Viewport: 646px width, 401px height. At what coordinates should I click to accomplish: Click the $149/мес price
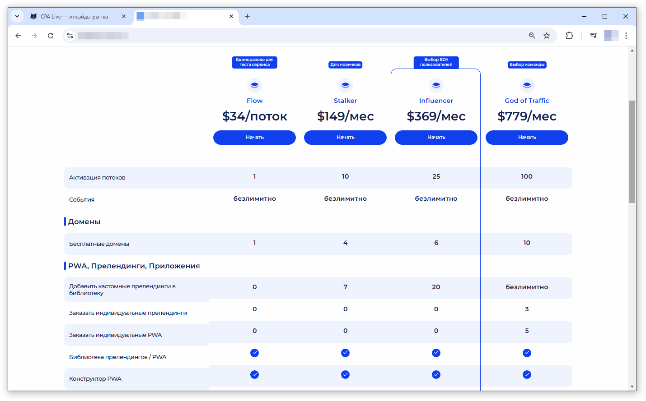pos(345,116)
